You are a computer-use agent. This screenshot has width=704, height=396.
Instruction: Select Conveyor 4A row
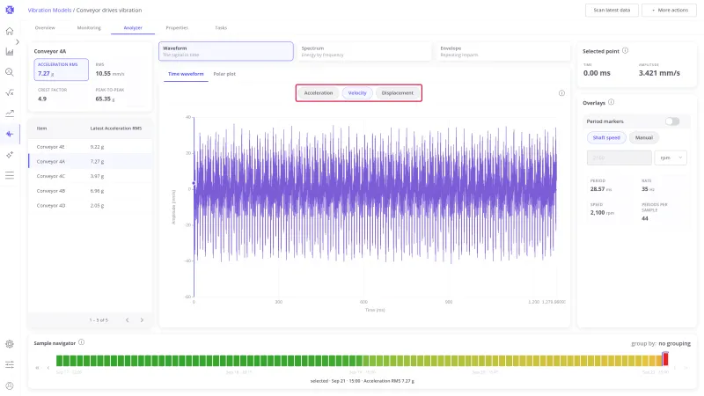pos(91,161)
